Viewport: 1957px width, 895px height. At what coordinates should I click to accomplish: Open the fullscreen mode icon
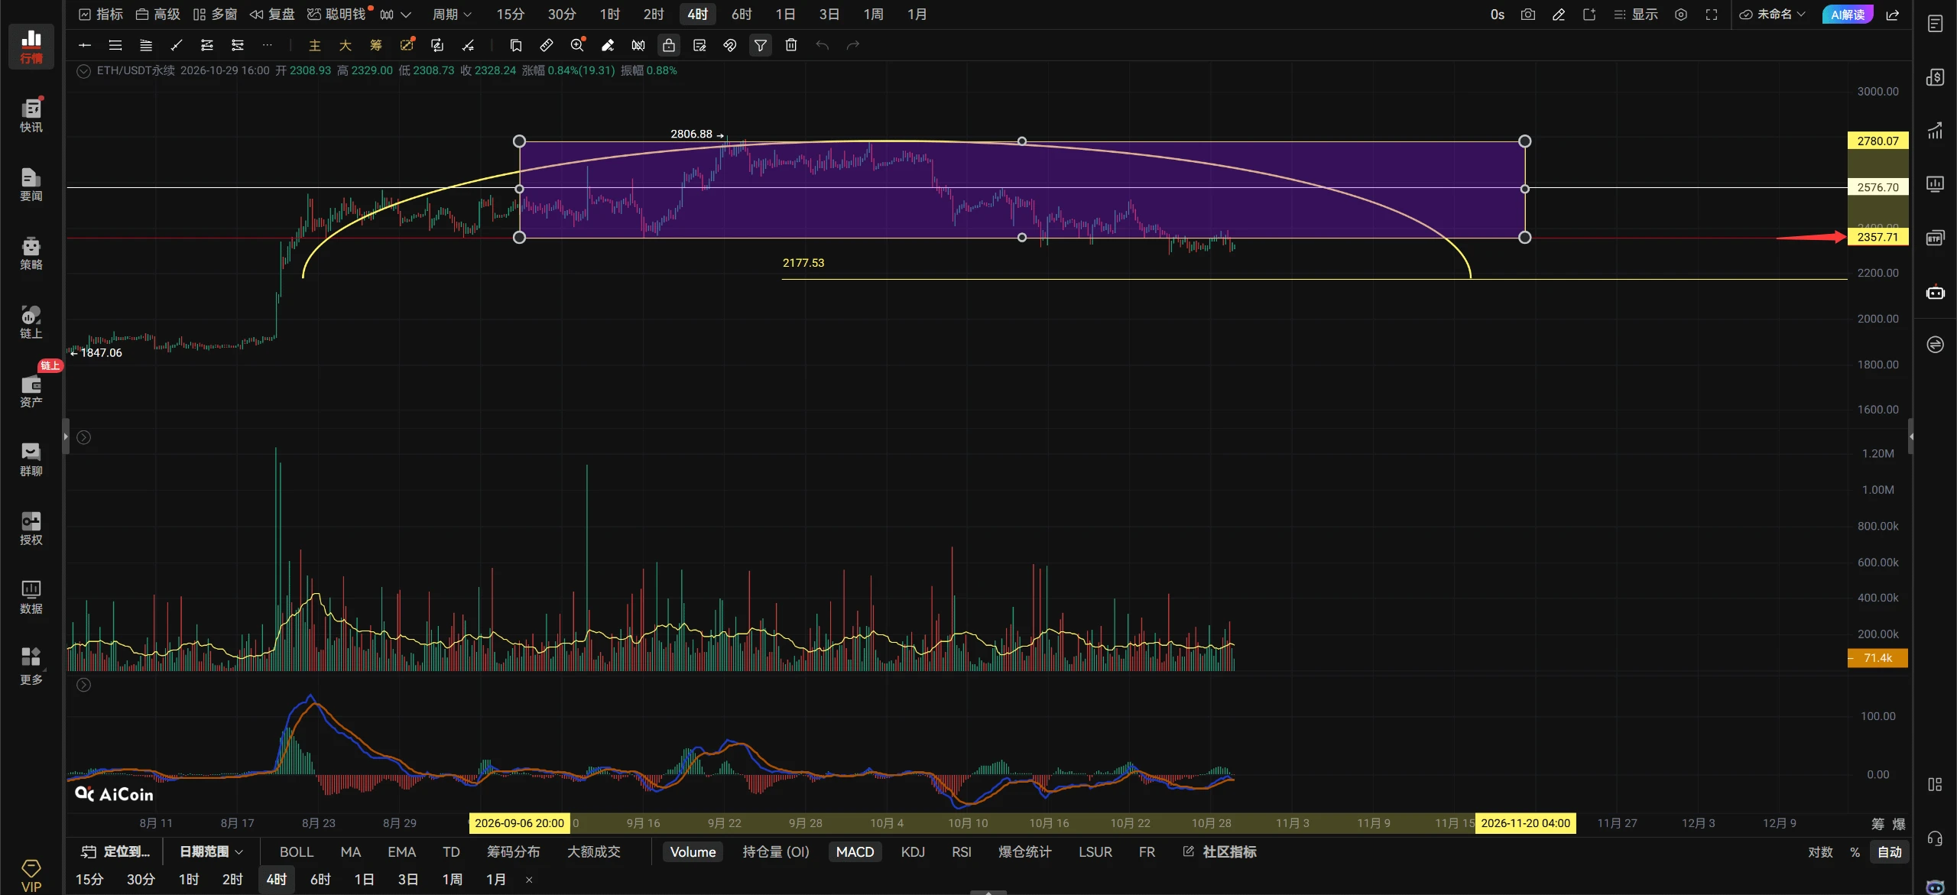point(1712,15)
